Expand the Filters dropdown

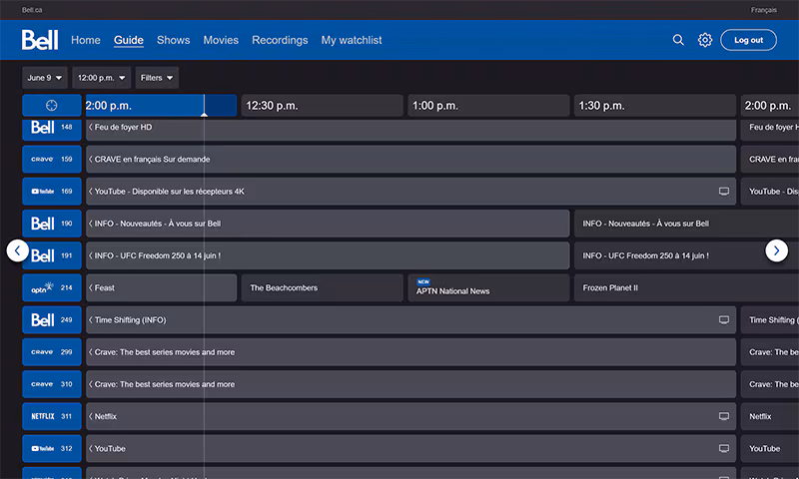coord(157,78)
